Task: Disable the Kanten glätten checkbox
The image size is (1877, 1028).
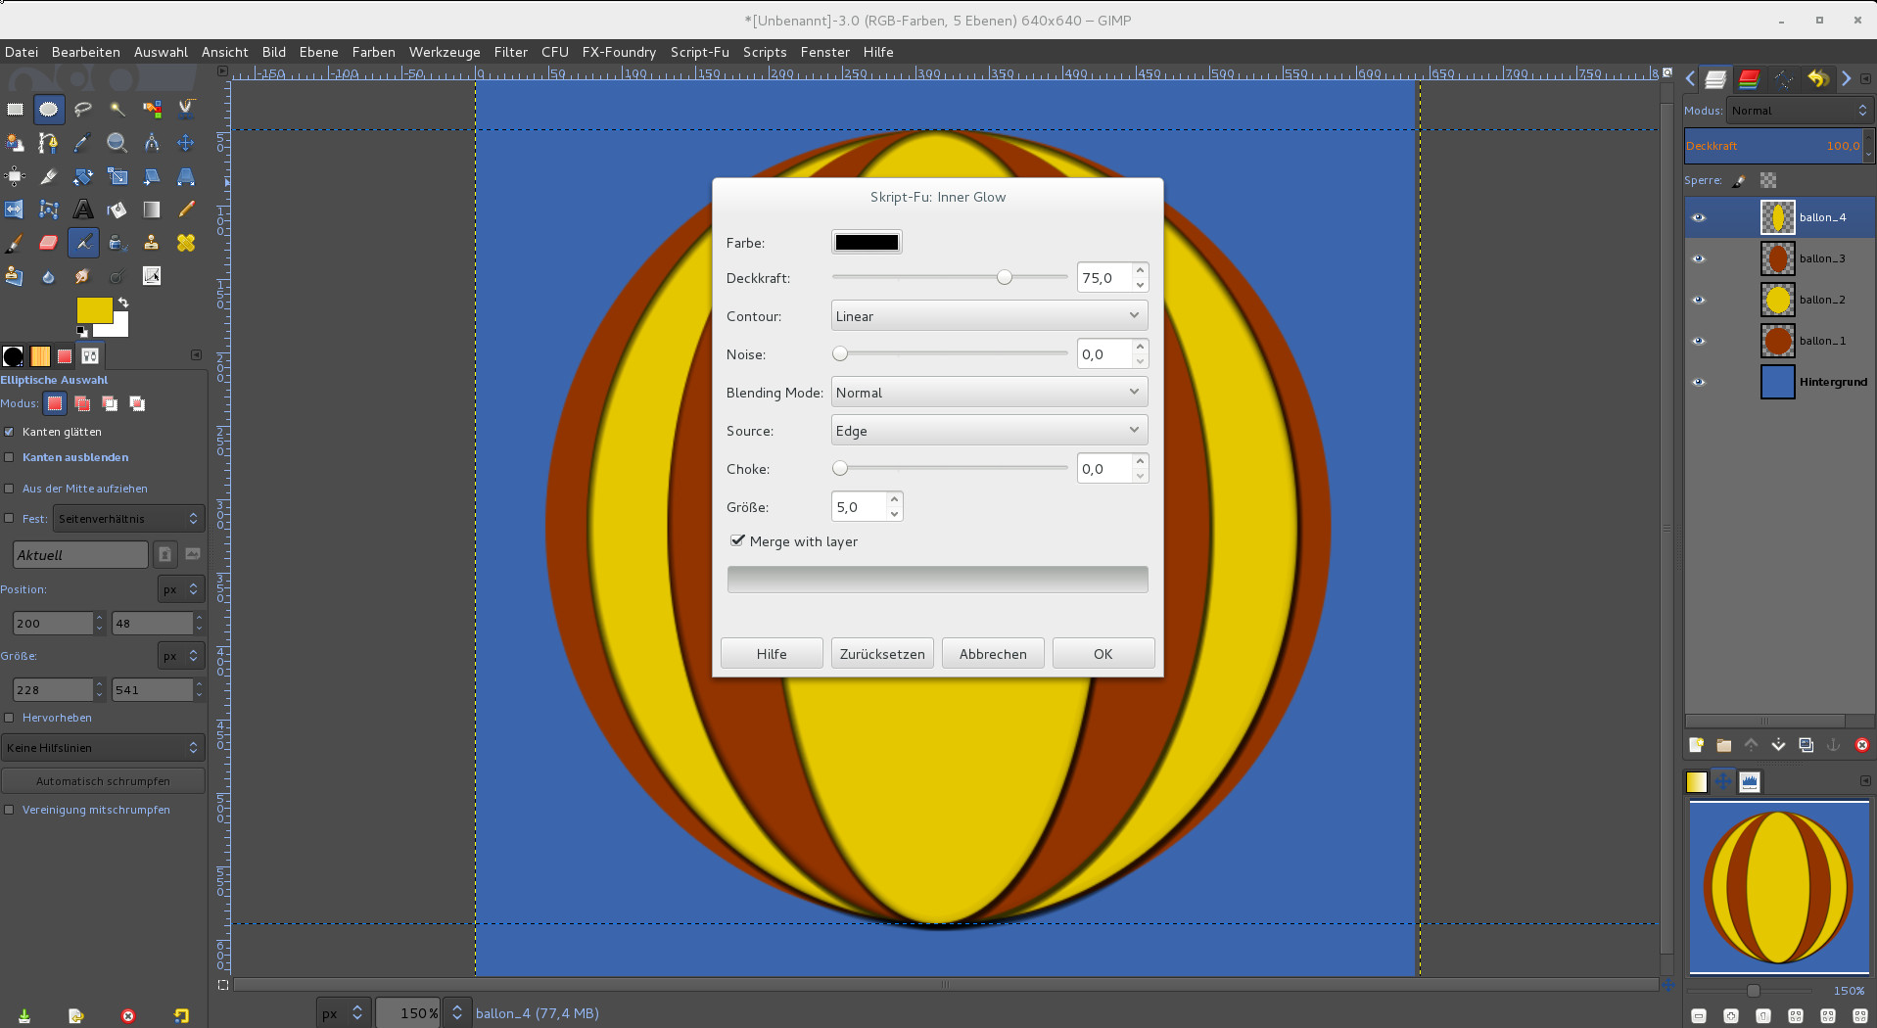Action: click(10, 432)
